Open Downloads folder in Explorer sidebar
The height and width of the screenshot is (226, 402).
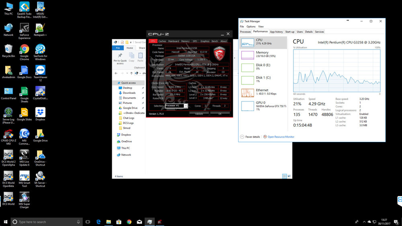point(129,93)
